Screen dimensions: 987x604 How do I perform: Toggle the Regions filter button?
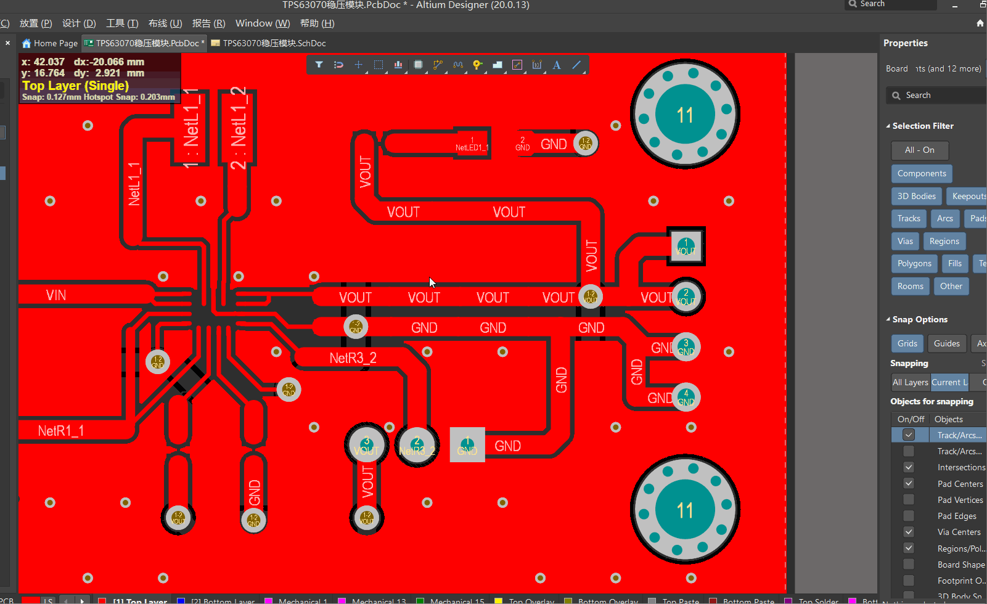944,241
